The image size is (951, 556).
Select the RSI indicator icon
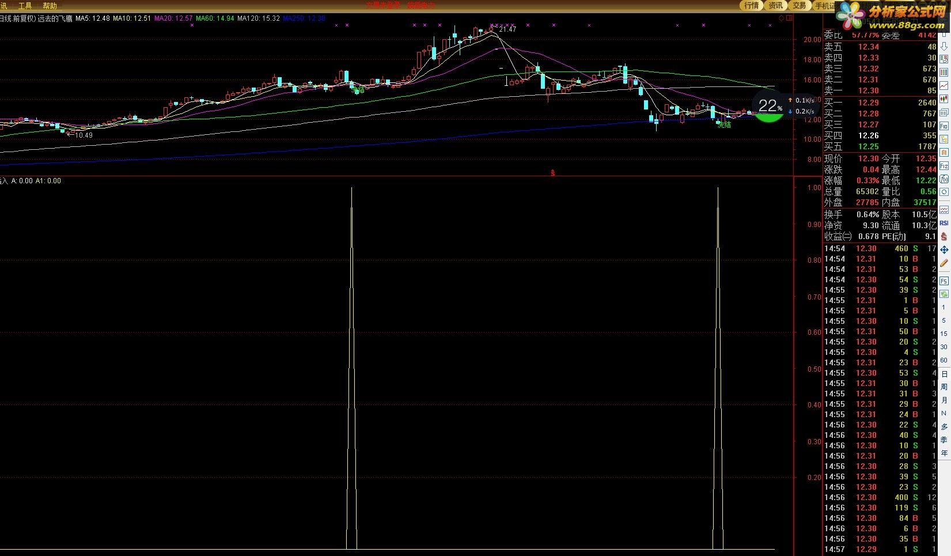(944, 223)
